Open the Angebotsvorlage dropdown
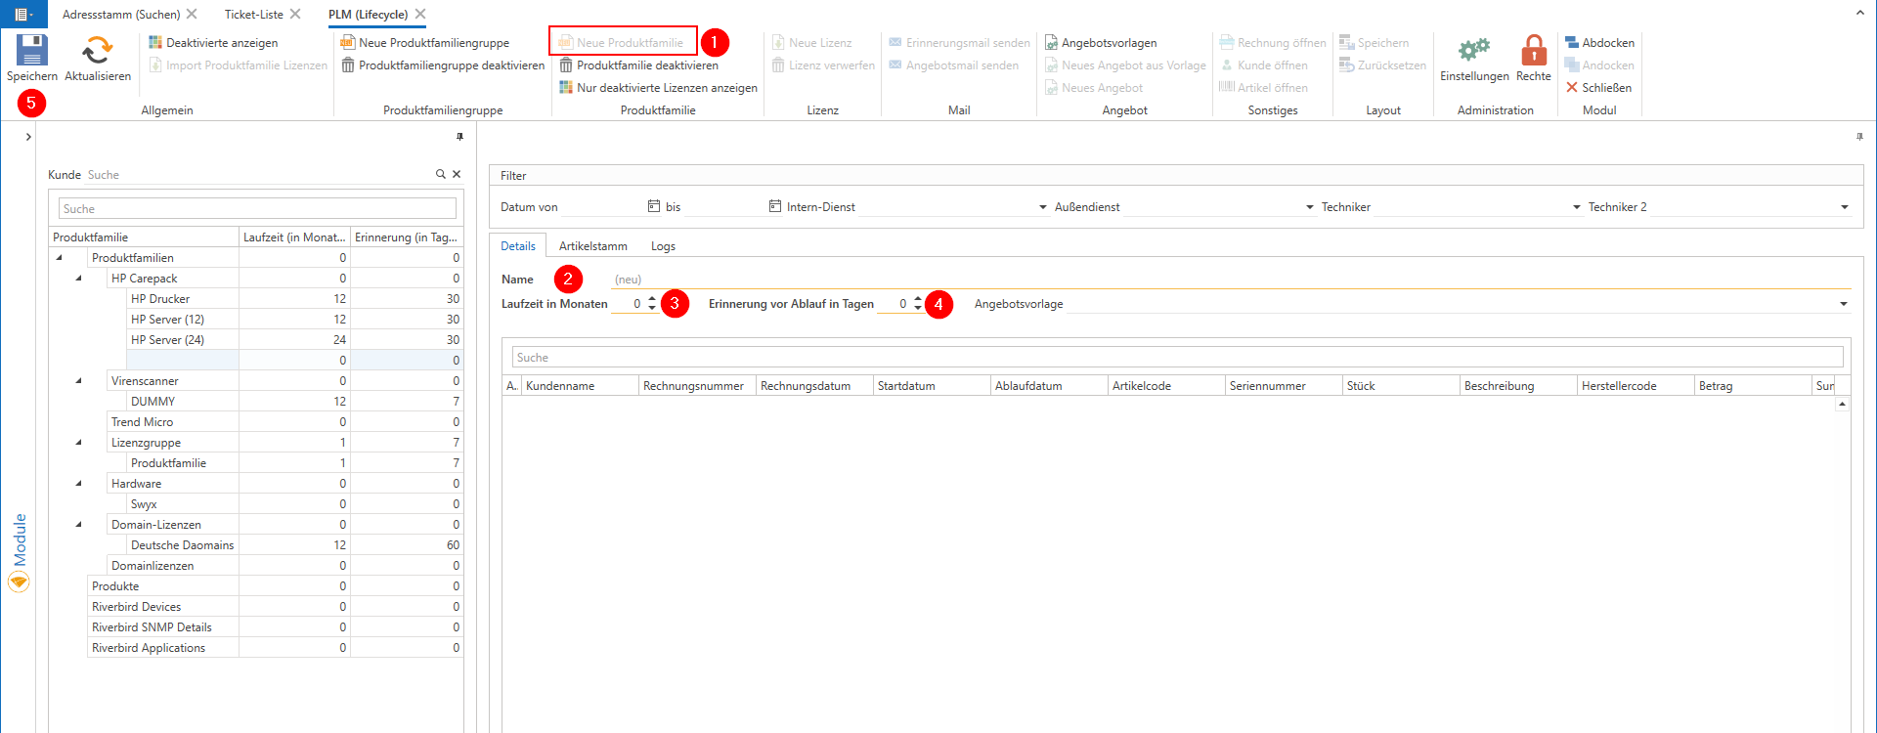The width and height of the screenshot is (1877, 733). point(1843,304)
